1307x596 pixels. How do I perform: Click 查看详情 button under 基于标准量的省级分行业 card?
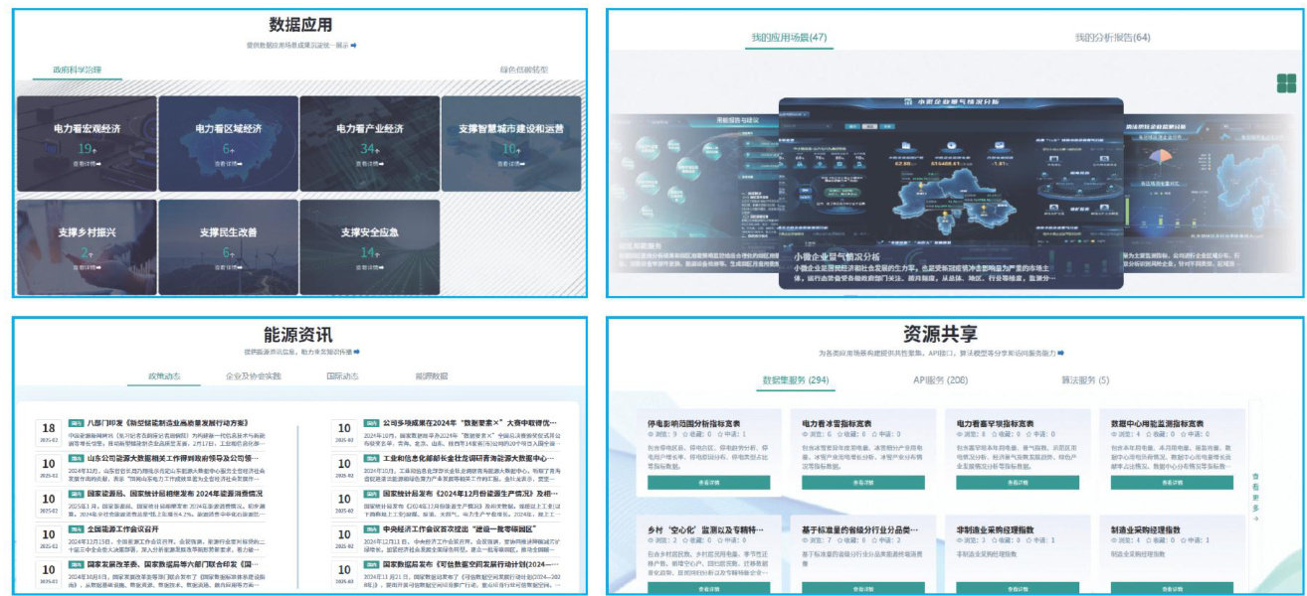pyautogui.click(x=863, y=589)
